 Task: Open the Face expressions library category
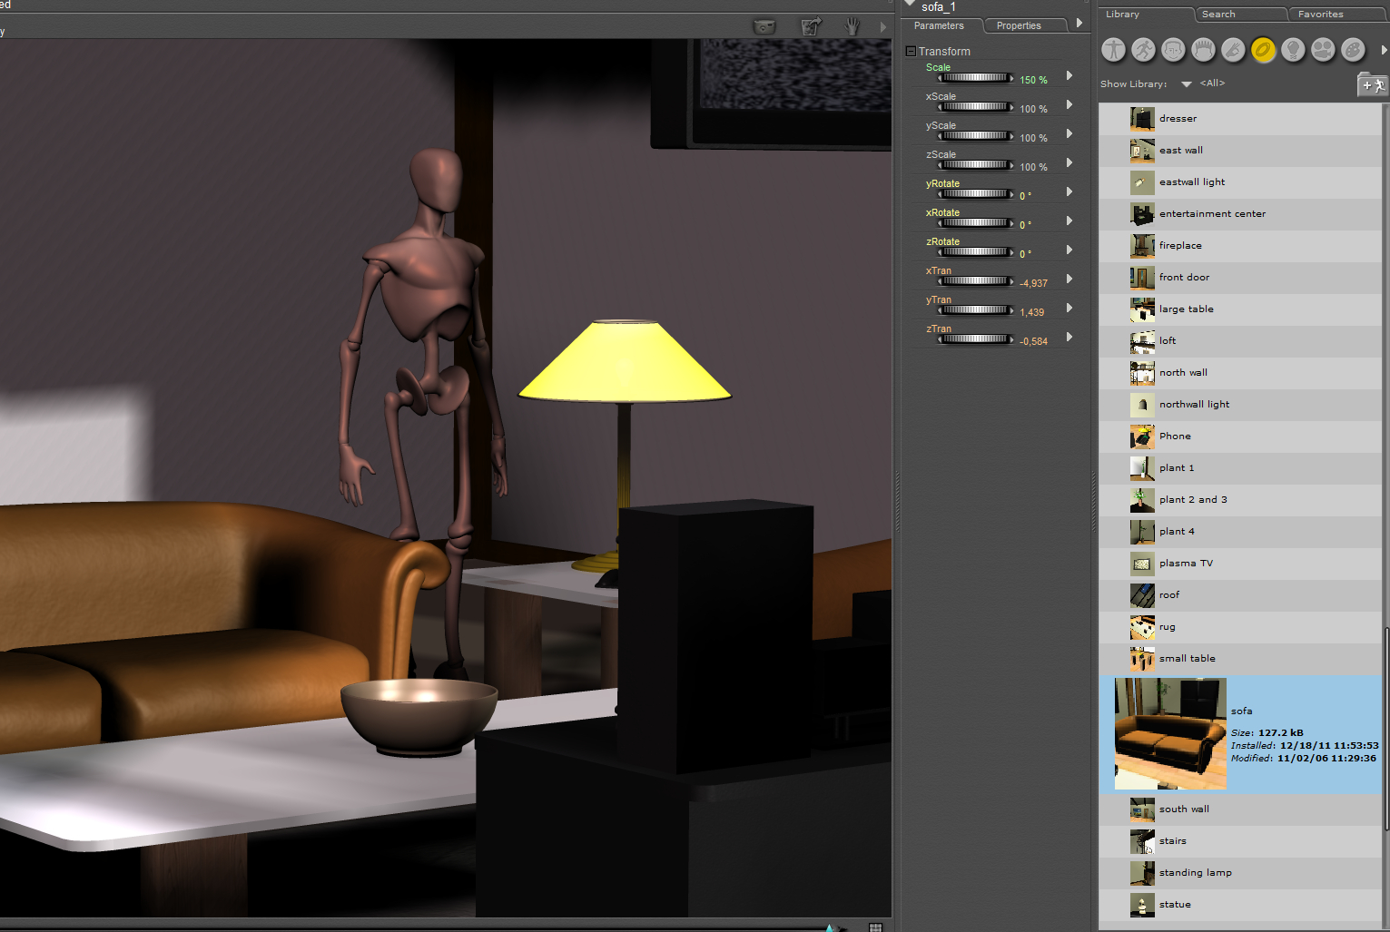(x=1174, y=50)
